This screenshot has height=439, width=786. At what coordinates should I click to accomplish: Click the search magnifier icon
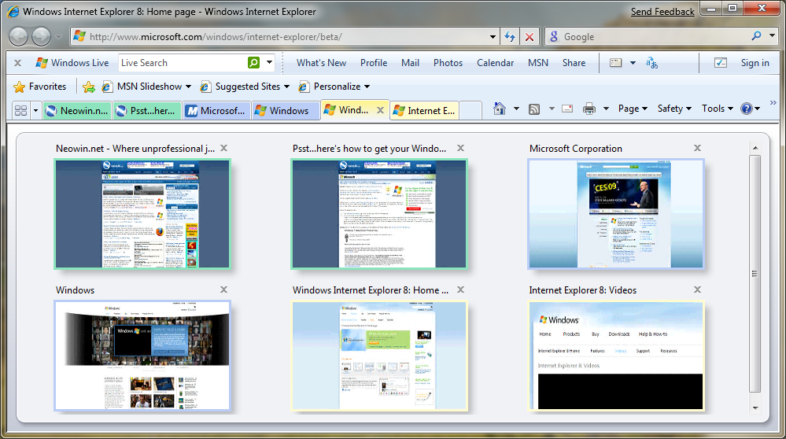(756, 35)
